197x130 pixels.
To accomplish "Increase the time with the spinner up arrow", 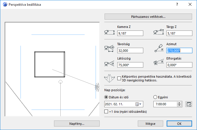I will point(180,103).
